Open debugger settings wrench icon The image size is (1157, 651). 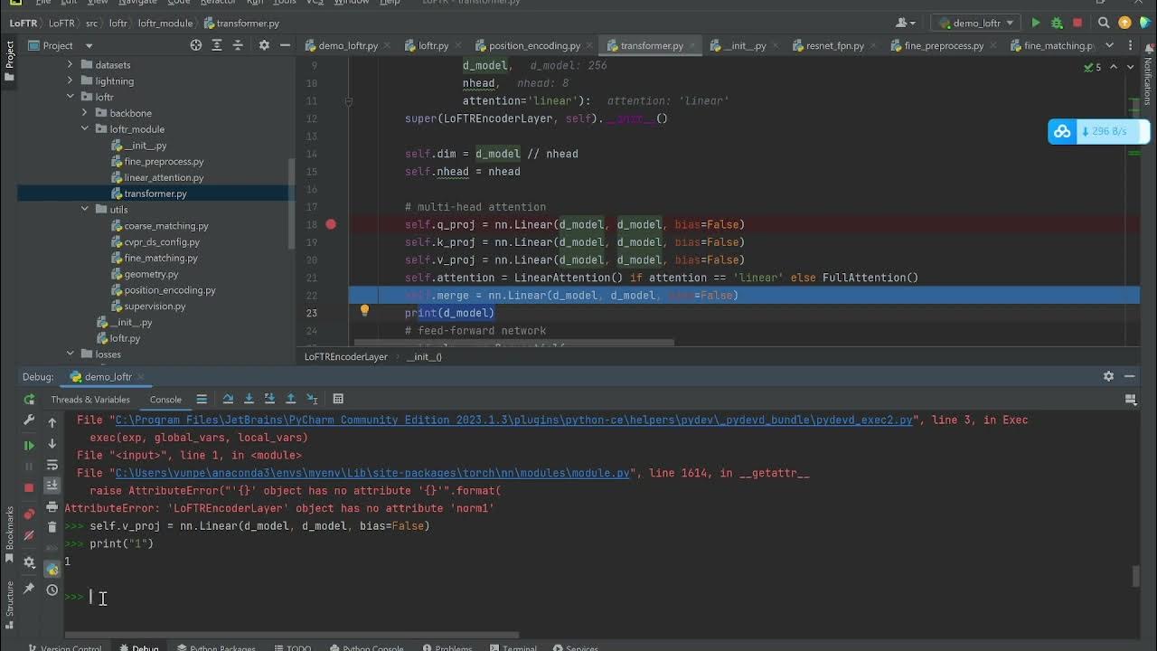point(29,420)
